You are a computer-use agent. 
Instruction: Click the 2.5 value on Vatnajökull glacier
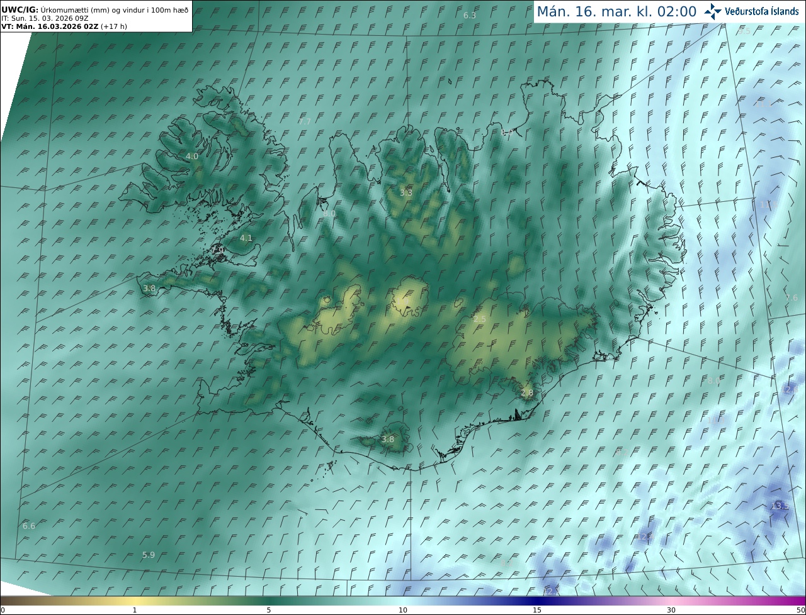(x=480, y=319)
